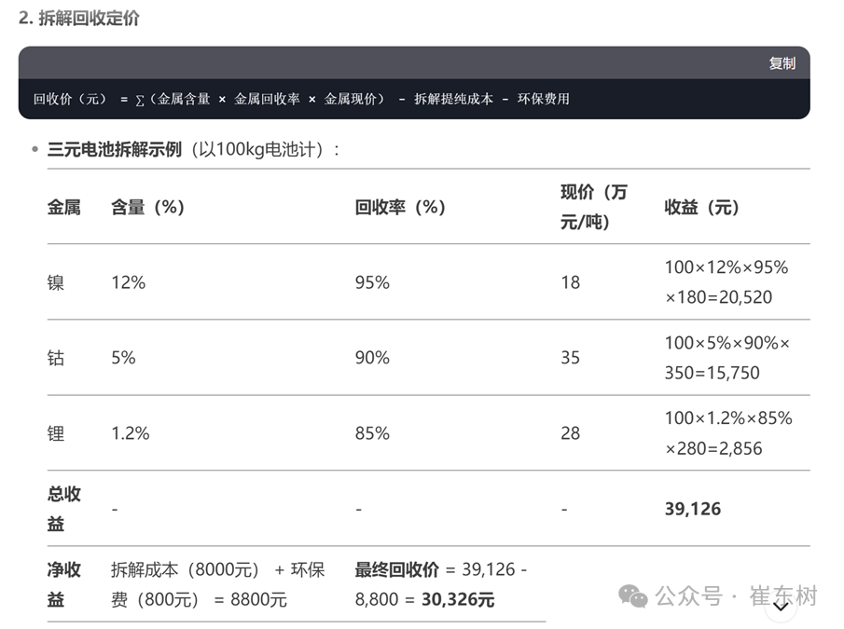Image resolution: width=844 pixels, height=629 pixels.
Task: Select the 镍 row label cell
Action: coord(56,282)
